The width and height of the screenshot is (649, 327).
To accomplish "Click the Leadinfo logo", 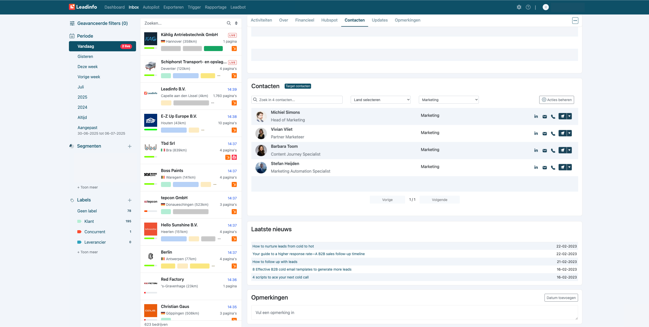I will coord(83,7).
